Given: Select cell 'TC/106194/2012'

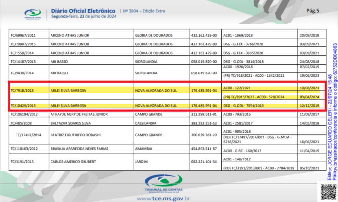Looking at the screenshot, I should (x=24, y=114).
